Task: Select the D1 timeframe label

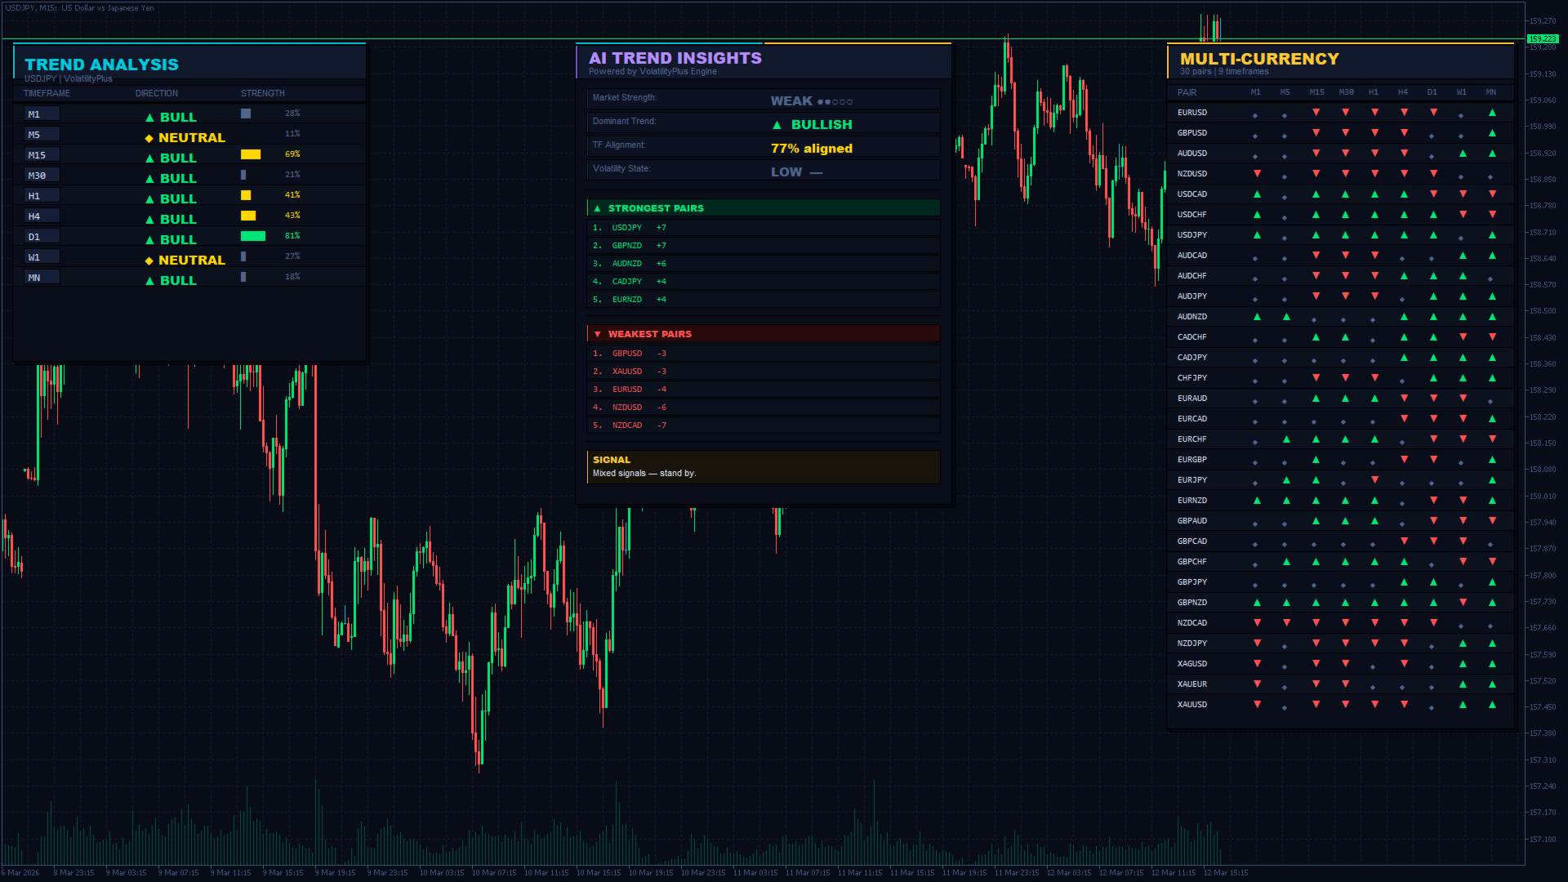Action: tap(34, 237)
